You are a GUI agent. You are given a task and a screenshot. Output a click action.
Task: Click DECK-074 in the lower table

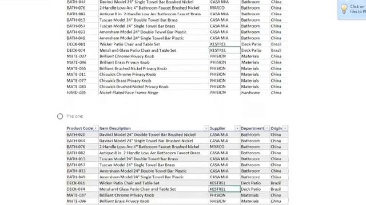[76, 189]
